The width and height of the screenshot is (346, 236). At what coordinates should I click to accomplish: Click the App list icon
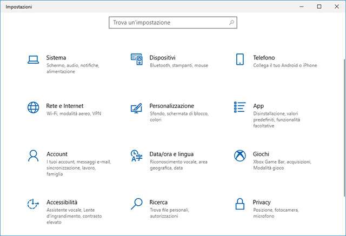(240, 107)
